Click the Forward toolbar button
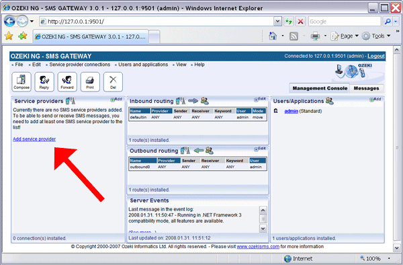This screenshot has height=265, width=403. click(67, 82)
